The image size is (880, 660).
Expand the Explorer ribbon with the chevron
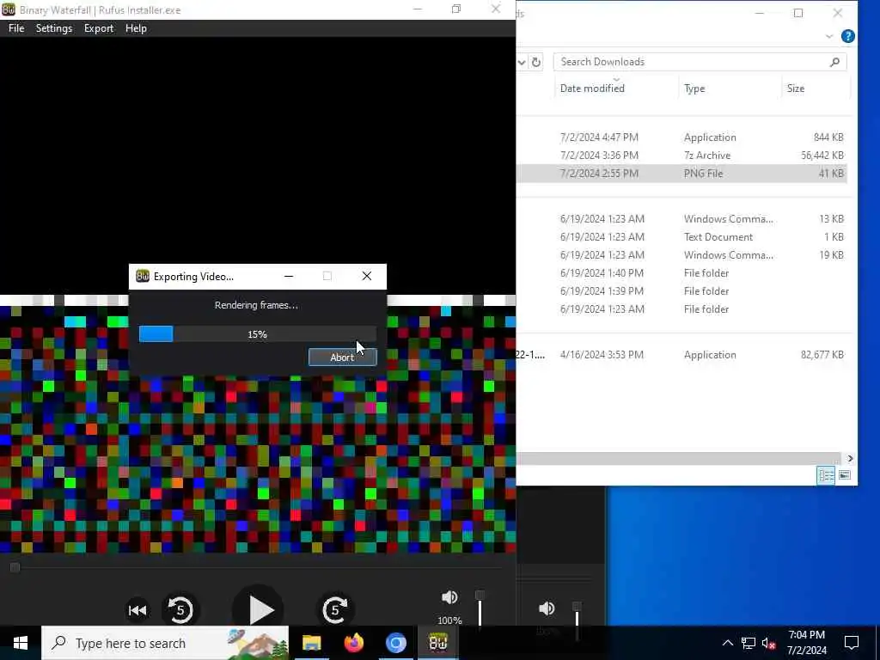(829, 36)
